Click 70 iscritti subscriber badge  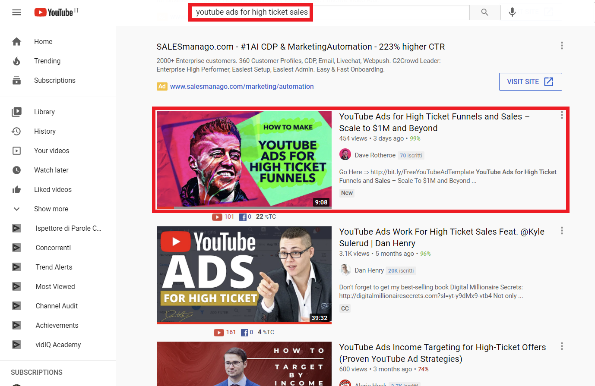[411, 155]
